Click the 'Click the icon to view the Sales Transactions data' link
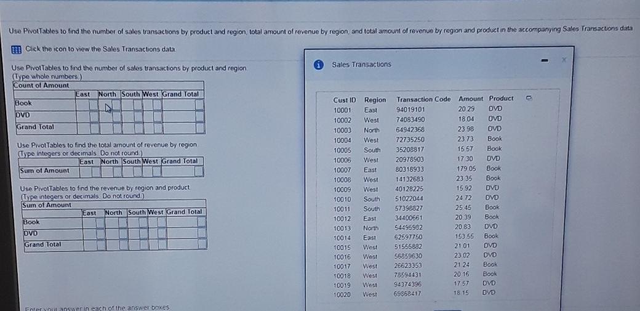Viewport: 640px width, 311px height. click(x=101, y=49)
